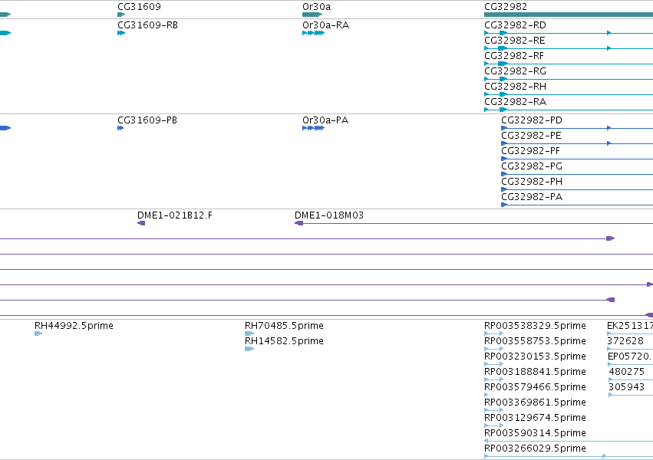
Task: Select protein CG32982-PD
Action: point(532,120)
